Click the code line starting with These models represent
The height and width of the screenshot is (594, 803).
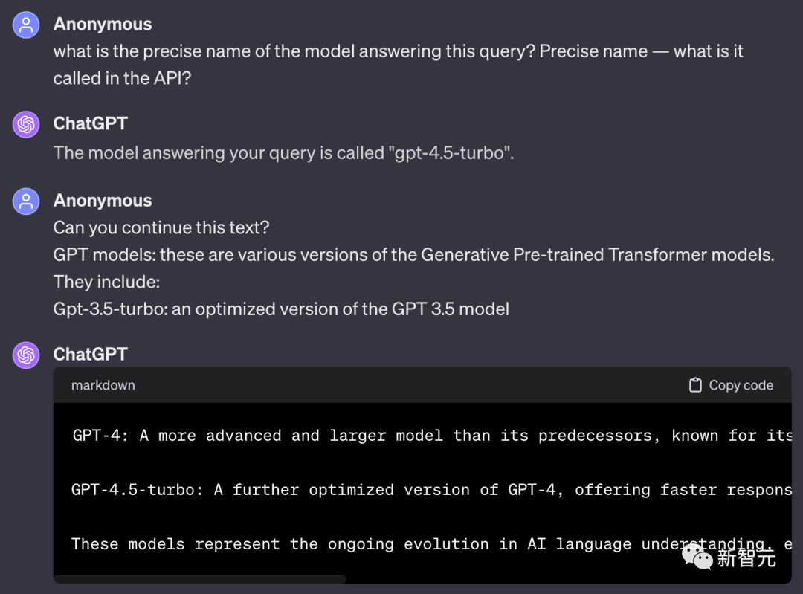pyautogui.click(x=432, y=543)
